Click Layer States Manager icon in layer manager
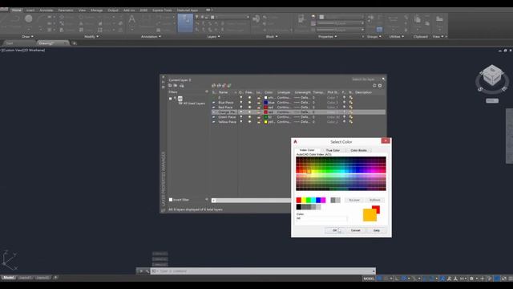The width and height of the screenshot is (513, 289). click(x=182, y=86)
